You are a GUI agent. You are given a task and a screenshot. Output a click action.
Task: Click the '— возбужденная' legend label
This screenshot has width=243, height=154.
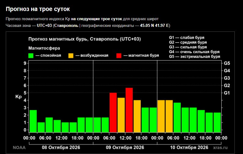pyautogui.click(x=92, y=56)
